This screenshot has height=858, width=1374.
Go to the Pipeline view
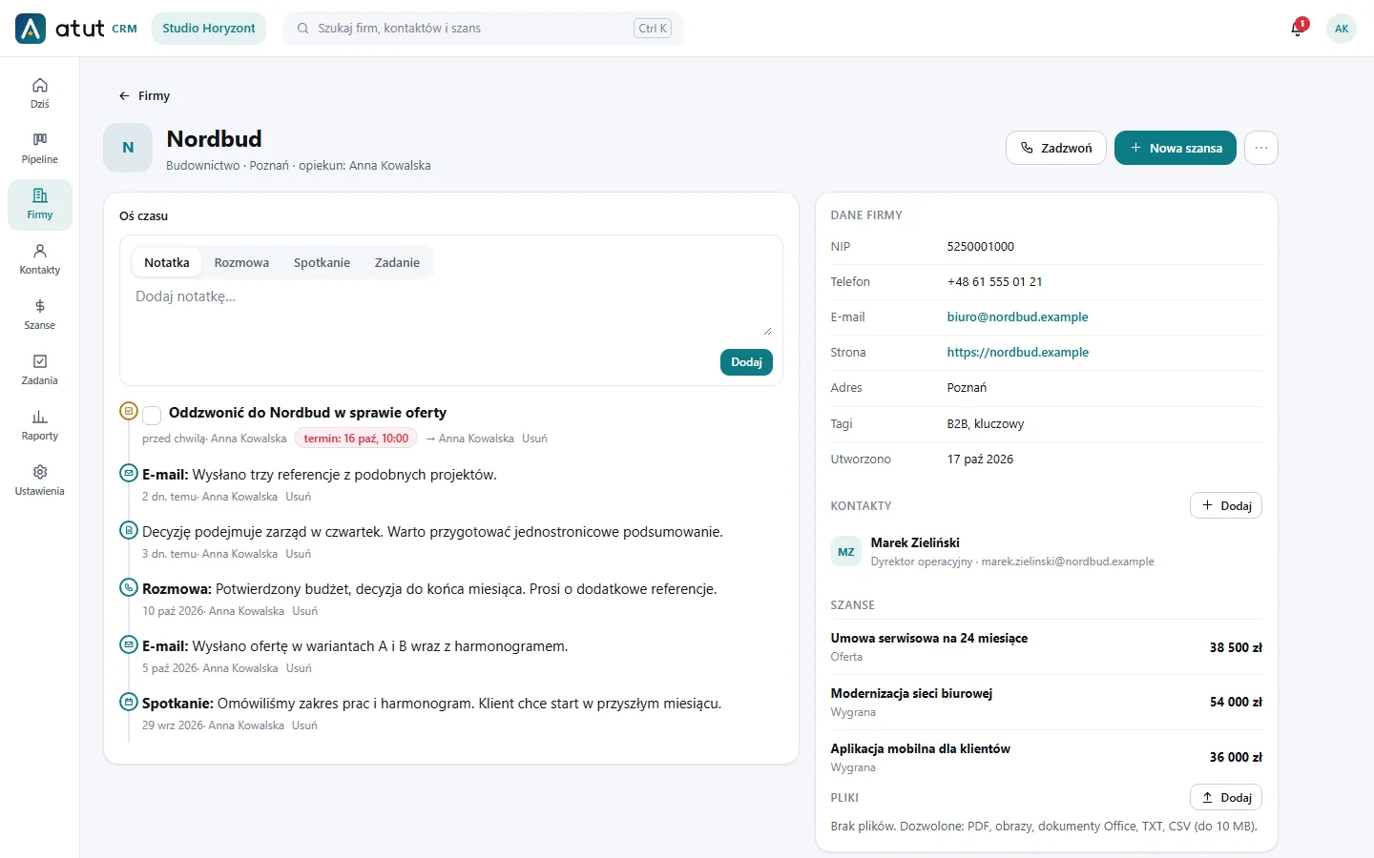click(39, 149)
